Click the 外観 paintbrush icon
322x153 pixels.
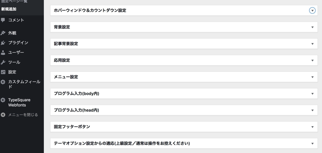point(3,33)
